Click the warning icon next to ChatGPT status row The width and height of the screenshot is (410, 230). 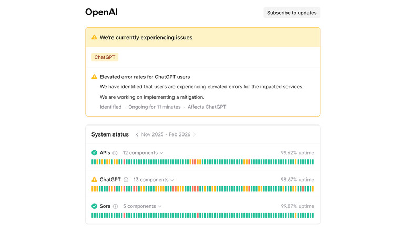coord(94,180)
